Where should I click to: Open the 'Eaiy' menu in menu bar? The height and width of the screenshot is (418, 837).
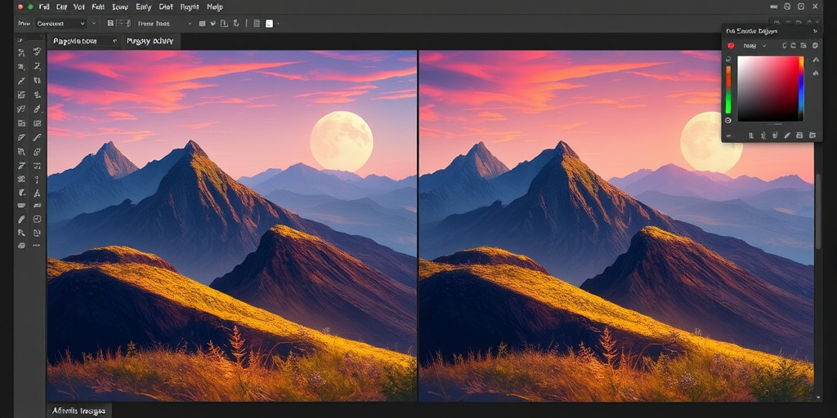[x=144, y=7]
